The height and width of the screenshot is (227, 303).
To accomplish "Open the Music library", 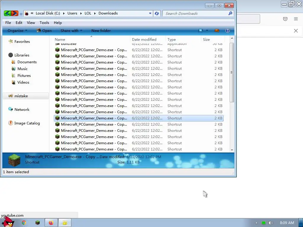I will 22,69.
